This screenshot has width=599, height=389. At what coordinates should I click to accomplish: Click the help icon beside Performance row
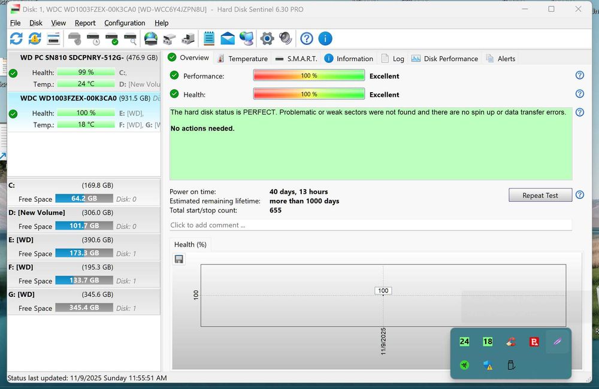coord(579,75)
